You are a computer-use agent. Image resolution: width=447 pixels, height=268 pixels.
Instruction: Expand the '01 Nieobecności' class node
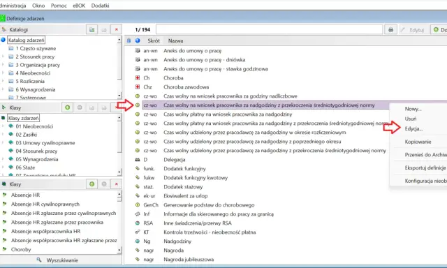pos(3,126)
